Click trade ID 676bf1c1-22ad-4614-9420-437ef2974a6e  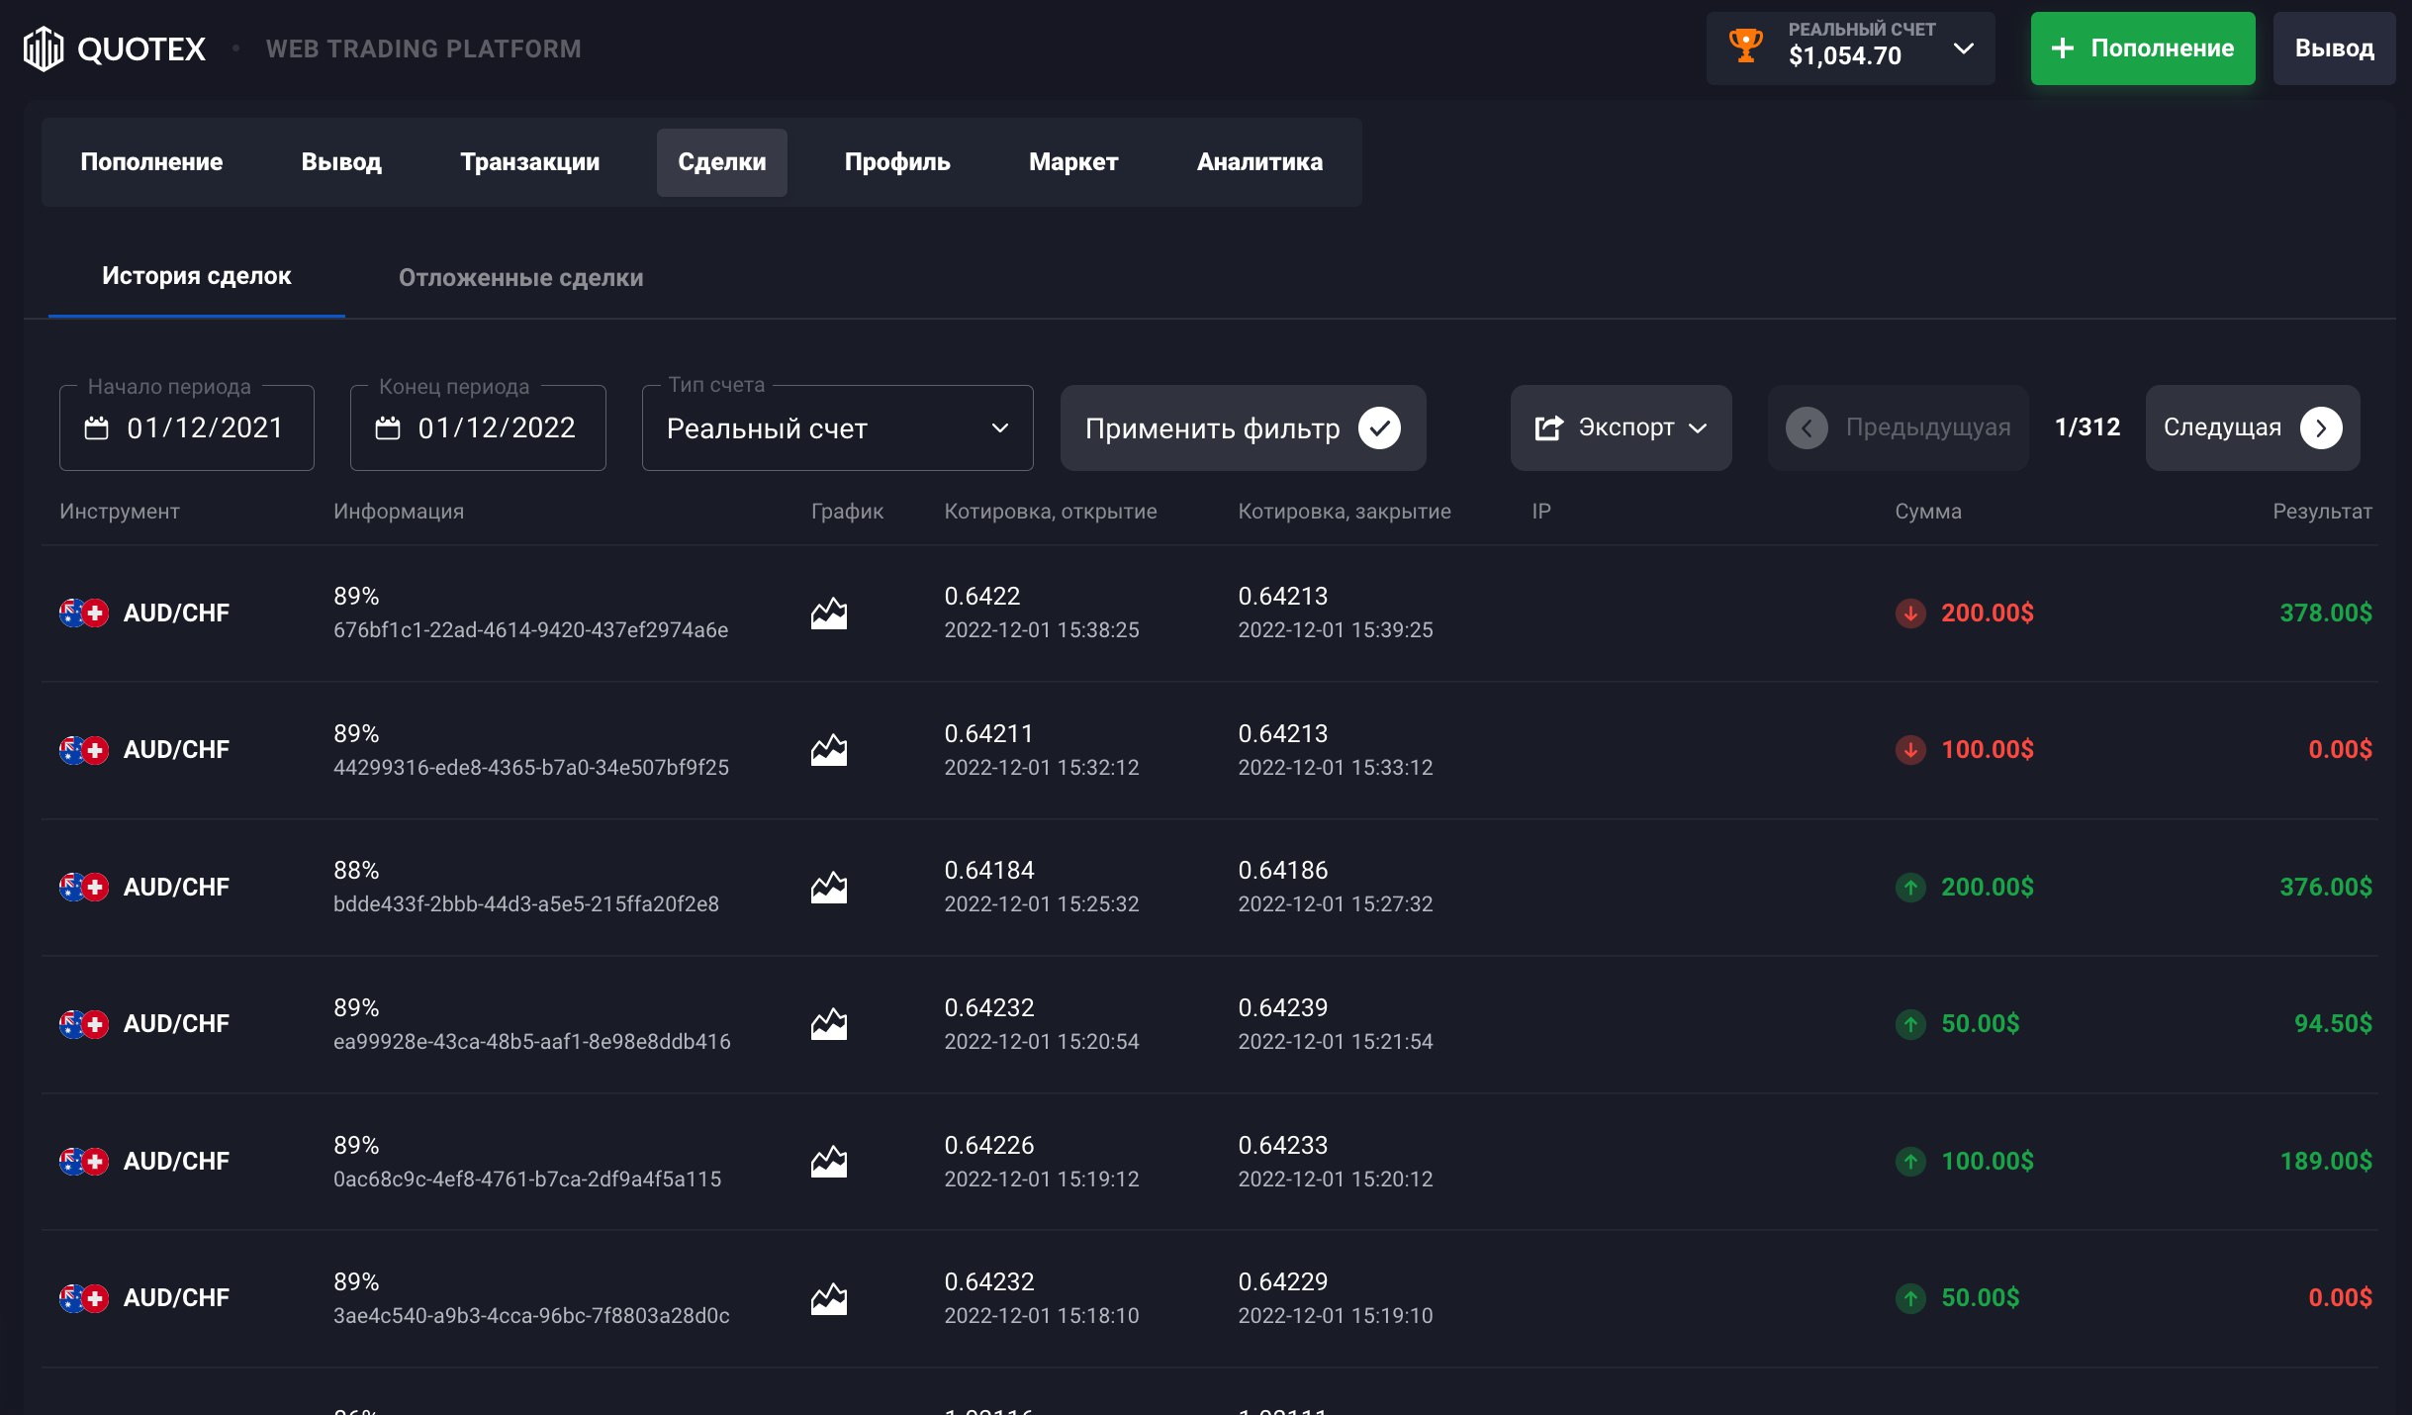click(x=530, y=630)
